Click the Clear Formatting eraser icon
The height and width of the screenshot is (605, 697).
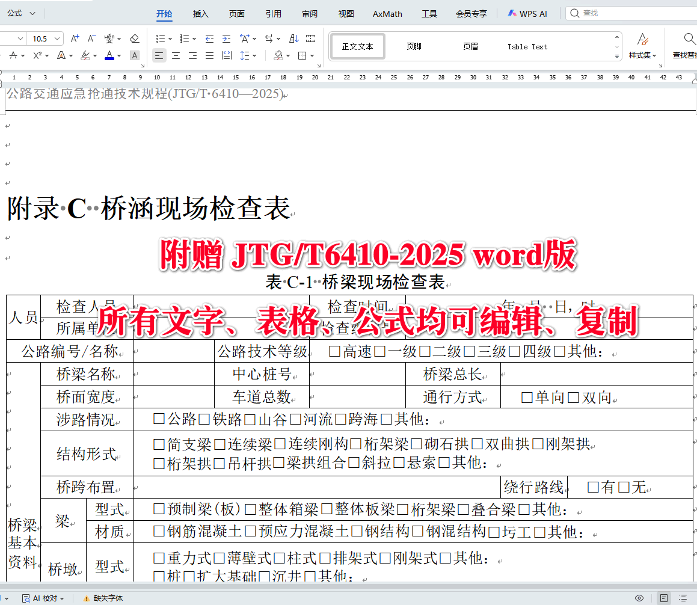[134, 38]
